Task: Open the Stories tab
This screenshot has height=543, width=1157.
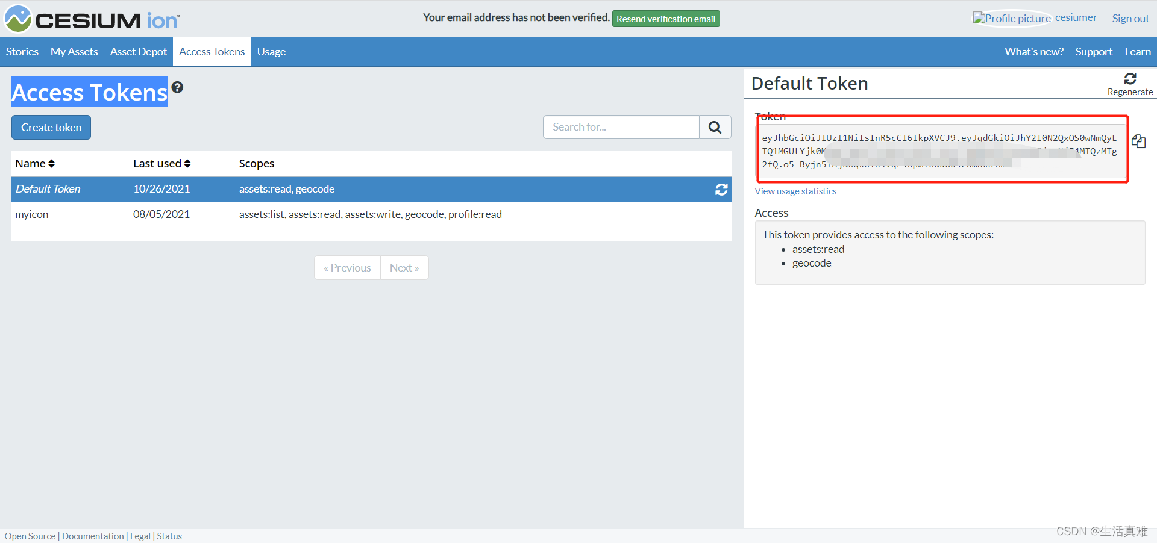Action: pos(22,52)
